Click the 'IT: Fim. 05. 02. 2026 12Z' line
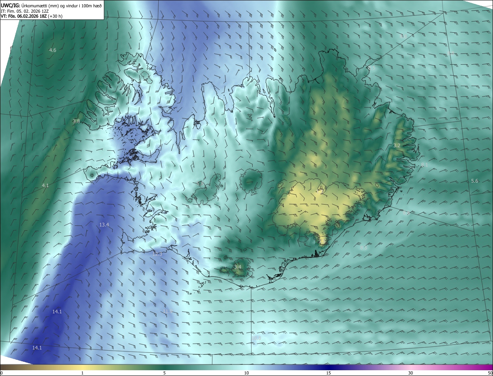Image resolution: width=493 pixels, height=376 pixels. coord(25,11)
